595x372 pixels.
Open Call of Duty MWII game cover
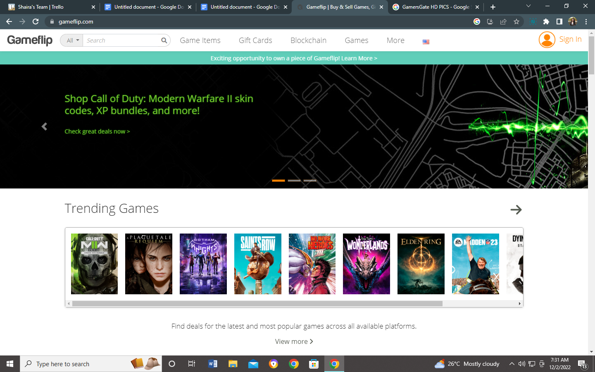click(x=94, y=264)
